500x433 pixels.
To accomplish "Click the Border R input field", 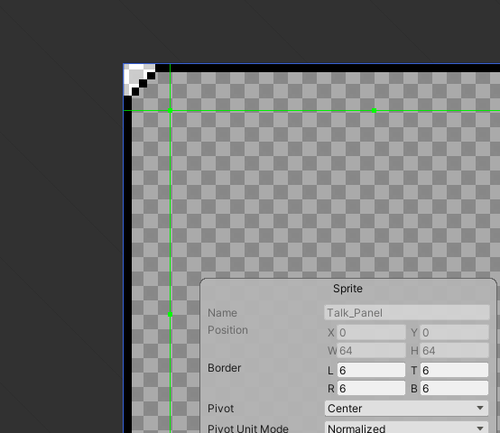I will [371, 389].
